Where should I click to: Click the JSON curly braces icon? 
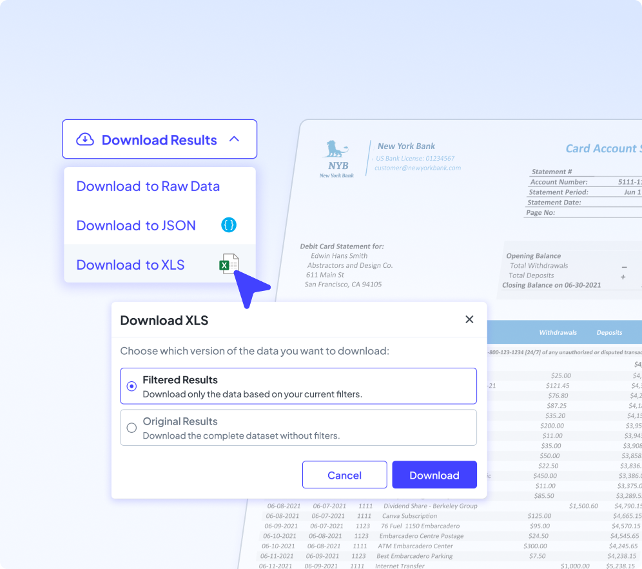click(229, 225)
